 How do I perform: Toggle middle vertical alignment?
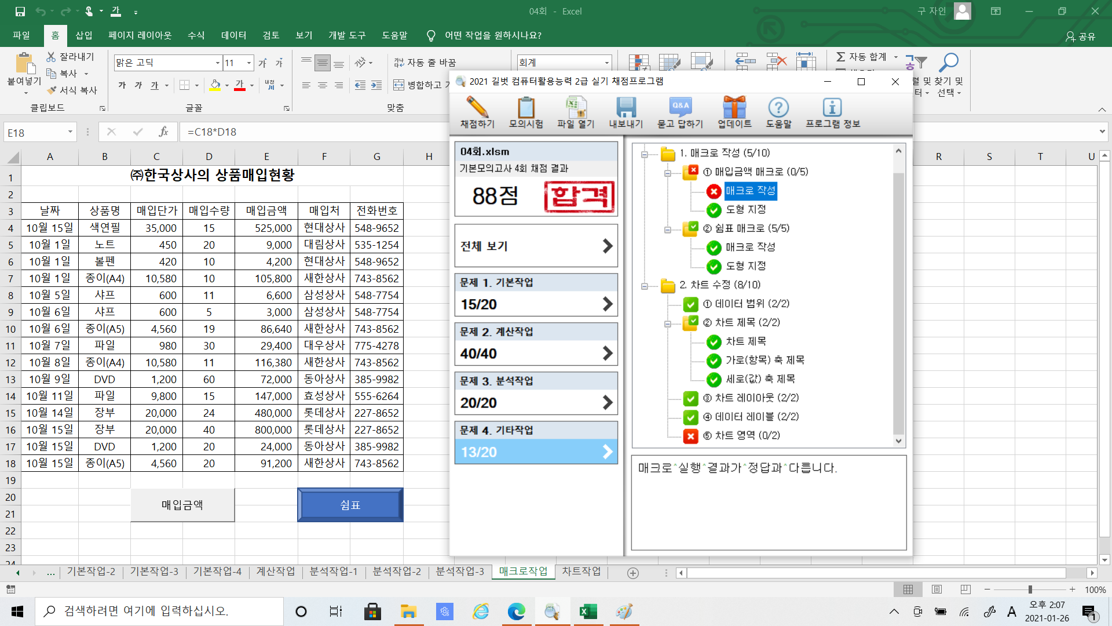tap(323, 63)
